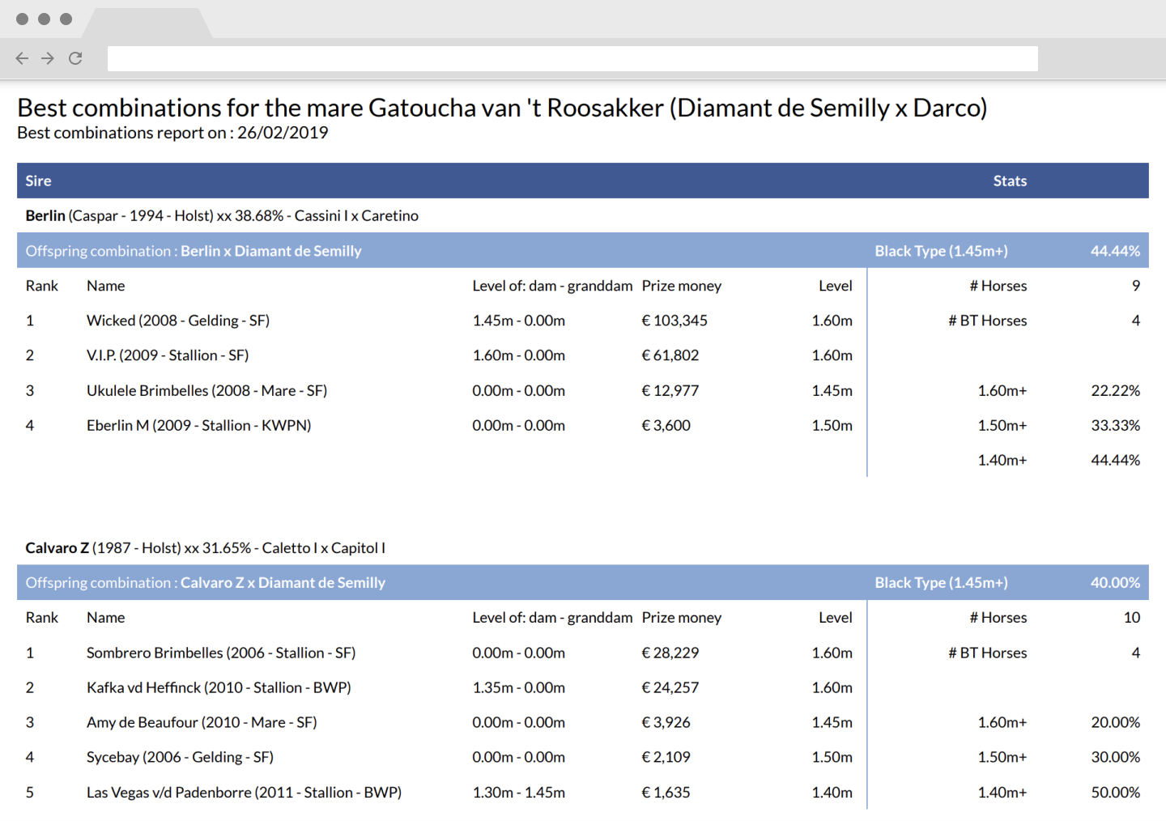Select the Calvaro Z x Diamant de Semilly header
The height and width of the screenshot is (821, 1166).
[283, 583]
